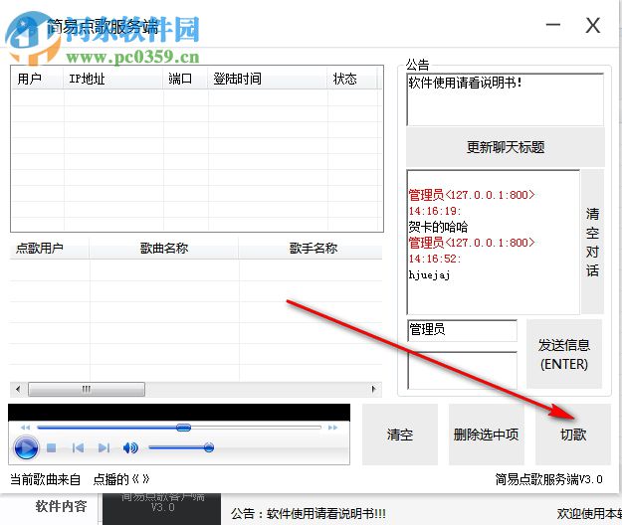This screenshot has width=622, height=525.
Task: Skip to previous track in the player
Action: [79, 448]
